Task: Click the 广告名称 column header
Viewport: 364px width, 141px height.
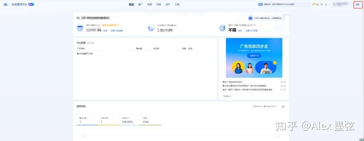Action: (x=81, y=49)
